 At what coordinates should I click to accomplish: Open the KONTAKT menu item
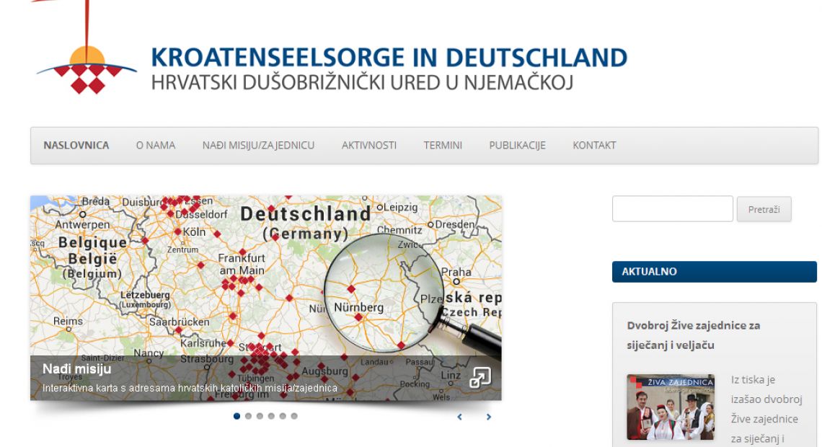point(594,146)
